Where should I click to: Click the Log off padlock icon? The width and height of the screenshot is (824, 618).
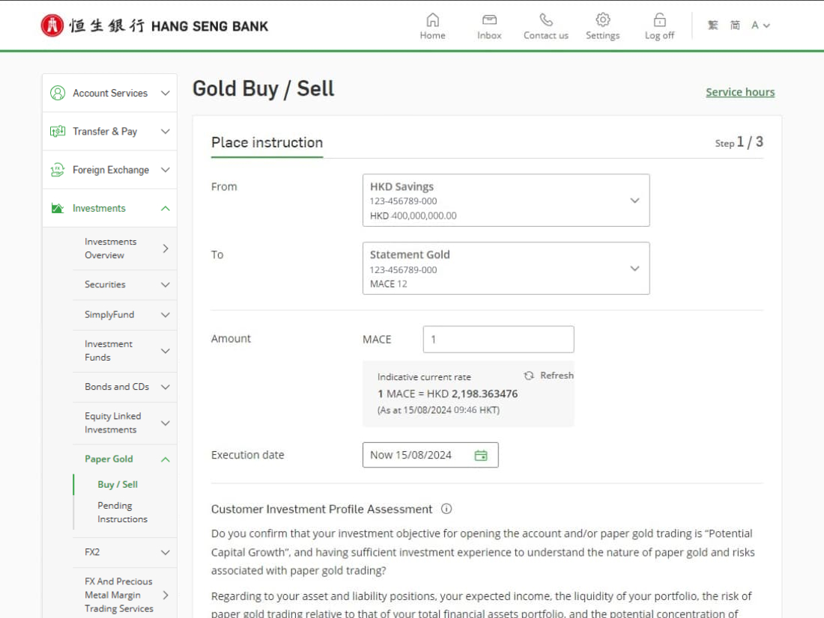coord(658,25)
